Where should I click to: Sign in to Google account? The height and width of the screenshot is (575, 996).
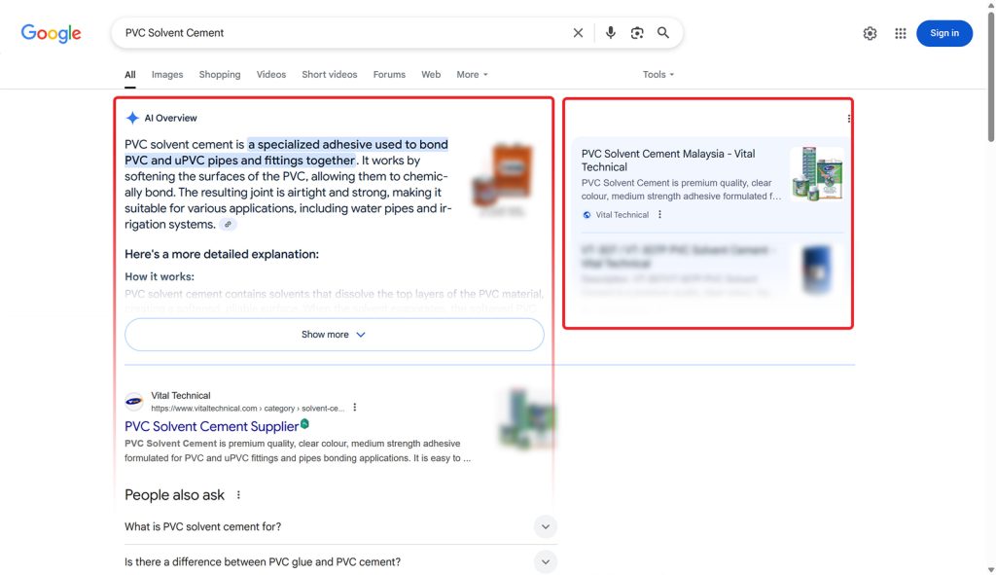[x=943, y=33]
